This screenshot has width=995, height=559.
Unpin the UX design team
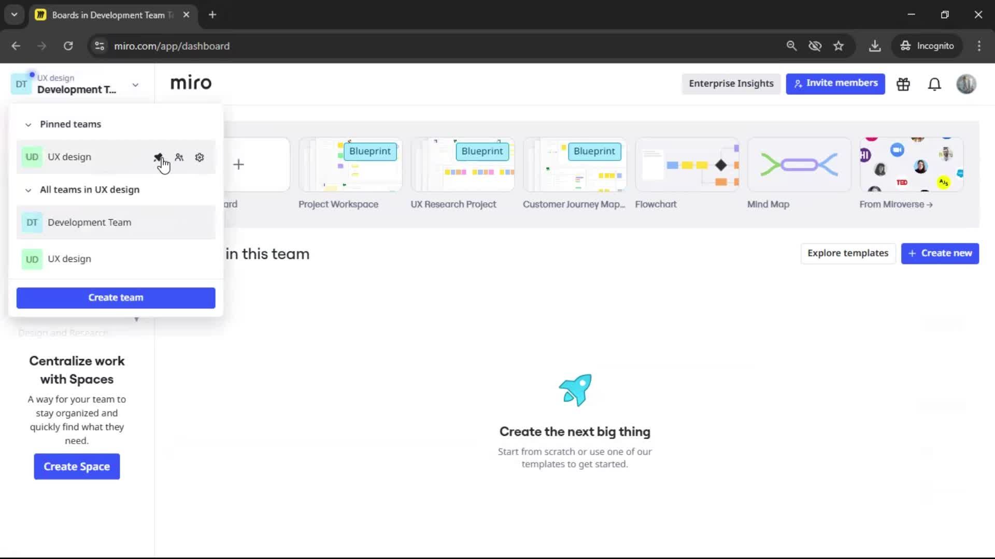pos(158,157)
